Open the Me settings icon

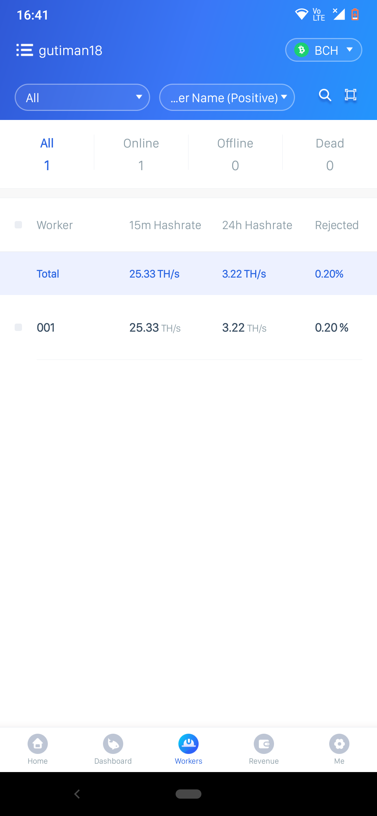339,744
